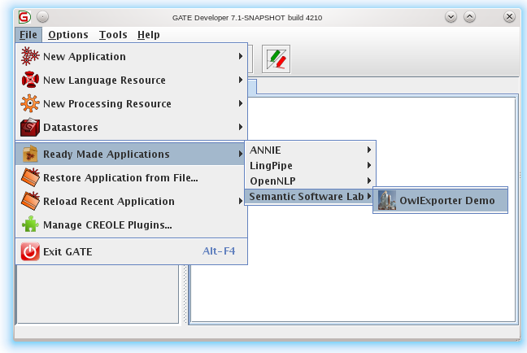
Task: Click the Ready Made Applications icon
Action: point(30,155)
